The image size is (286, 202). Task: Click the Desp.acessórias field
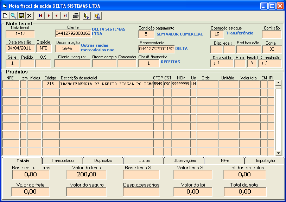141,192
